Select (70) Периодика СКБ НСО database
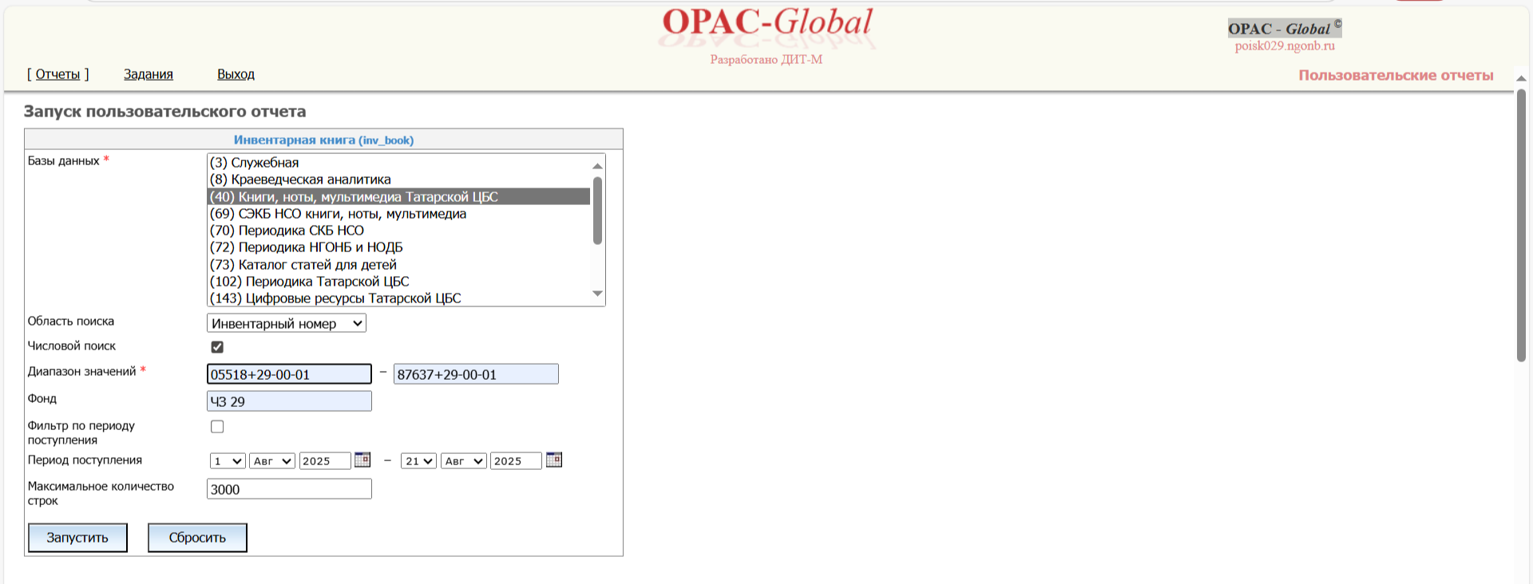 click(287, 231)
